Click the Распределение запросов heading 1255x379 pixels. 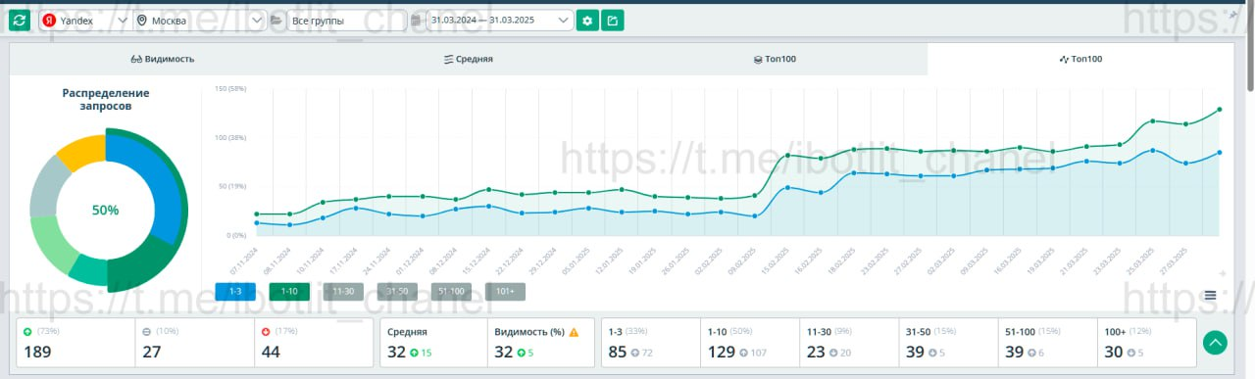pos(106,99)
